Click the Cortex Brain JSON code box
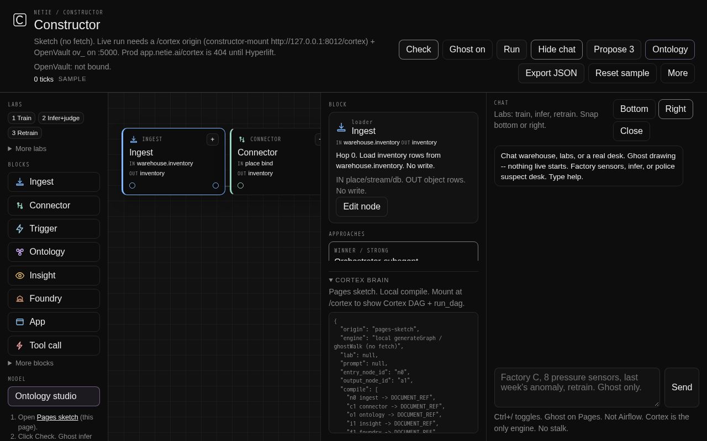Image resolution: width=707 pixels, height=441 pixels. (403, 373)
